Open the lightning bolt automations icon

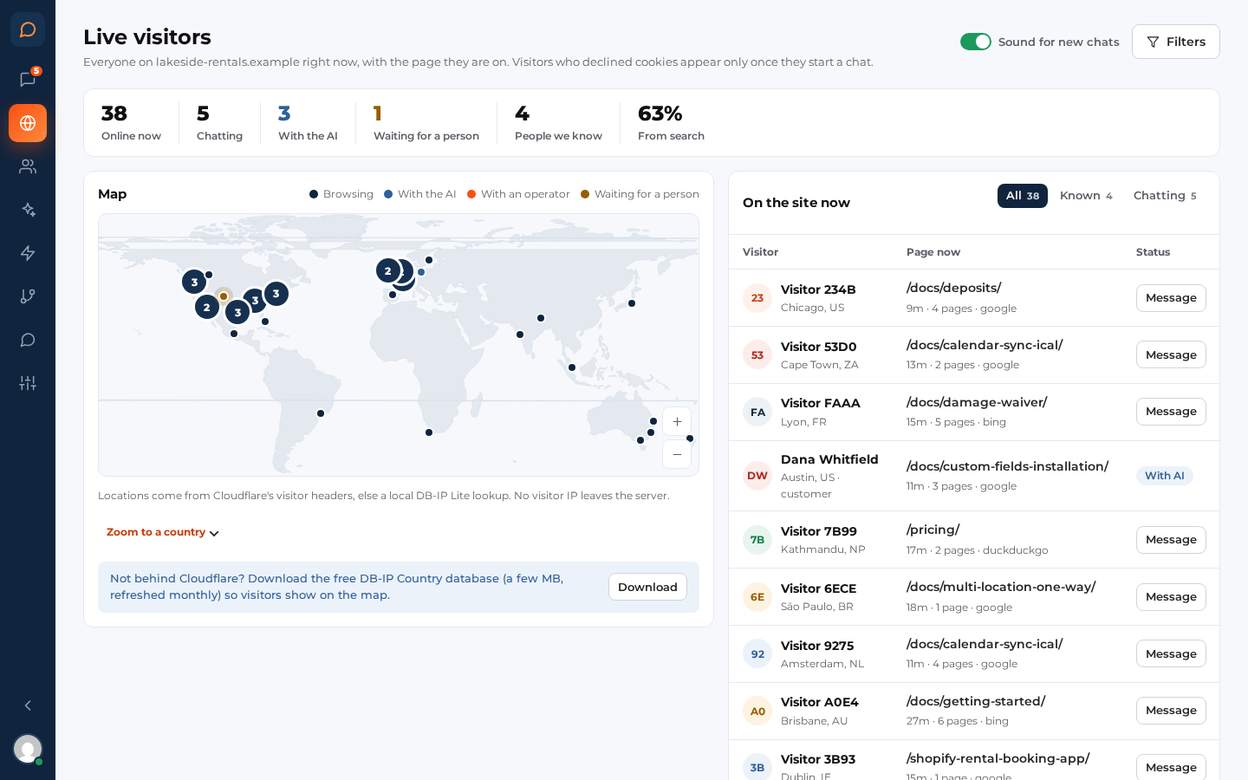[x=28, y=253]
